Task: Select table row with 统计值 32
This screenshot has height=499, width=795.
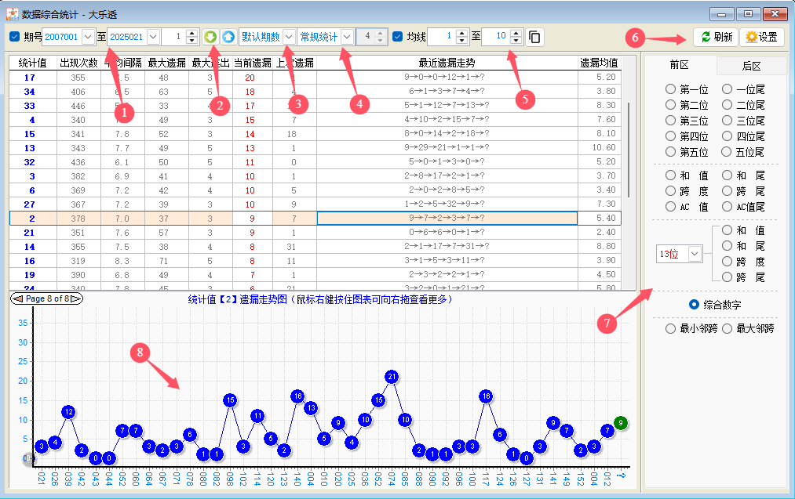Action: point(315,162)
